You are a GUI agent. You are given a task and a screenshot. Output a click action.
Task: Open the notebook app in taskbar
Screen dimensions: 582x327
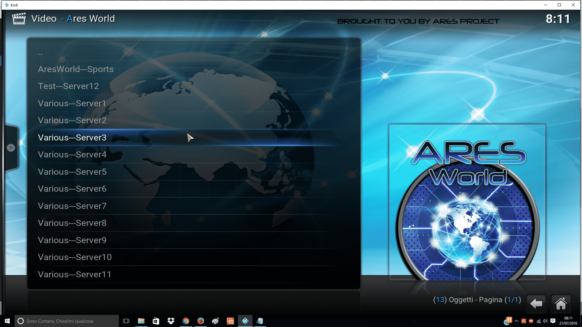[260, 321]
